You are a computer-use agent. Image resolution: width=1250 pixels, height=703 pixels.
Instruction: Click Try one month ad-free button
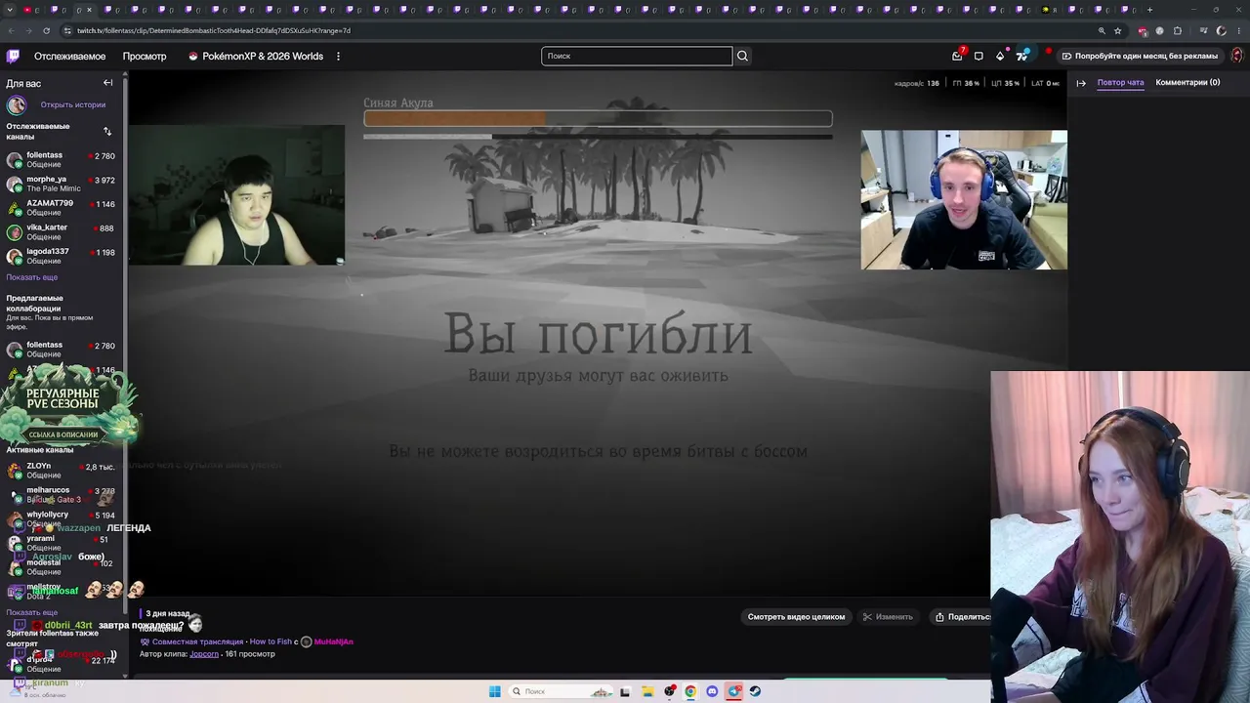tap(1140, 56)
